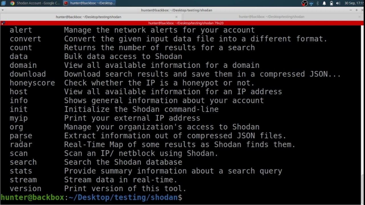Viewport: 365px width, 205px height.
Task: Click the 'scan' command name
Action: click(19, 153)
